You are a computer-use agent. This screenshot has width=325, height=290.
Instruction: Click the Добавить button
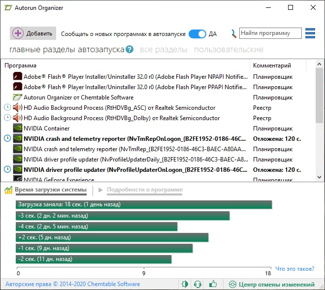click(33, 33)
